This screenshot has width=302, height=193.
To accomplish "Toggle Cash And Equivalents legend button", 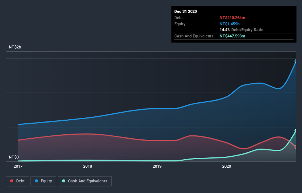I will [85, 181].
